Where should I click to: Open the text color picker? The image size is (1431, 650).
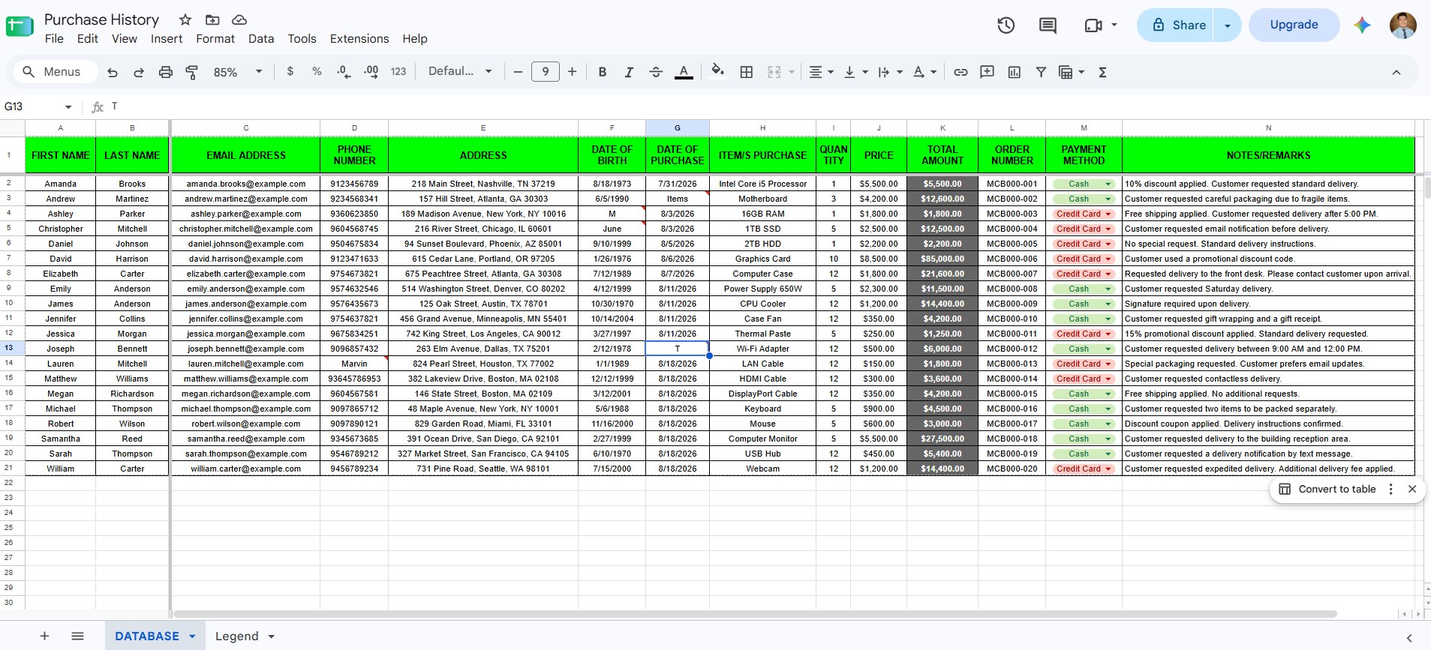(684, 72)
